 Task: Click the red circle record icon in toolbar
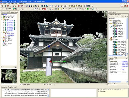(19, 6)
